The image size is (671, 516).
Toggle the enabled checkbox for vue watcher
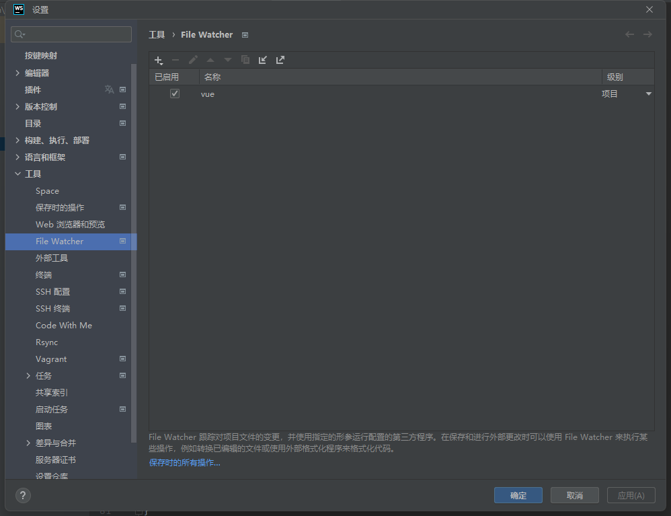[x=175, y=94]
